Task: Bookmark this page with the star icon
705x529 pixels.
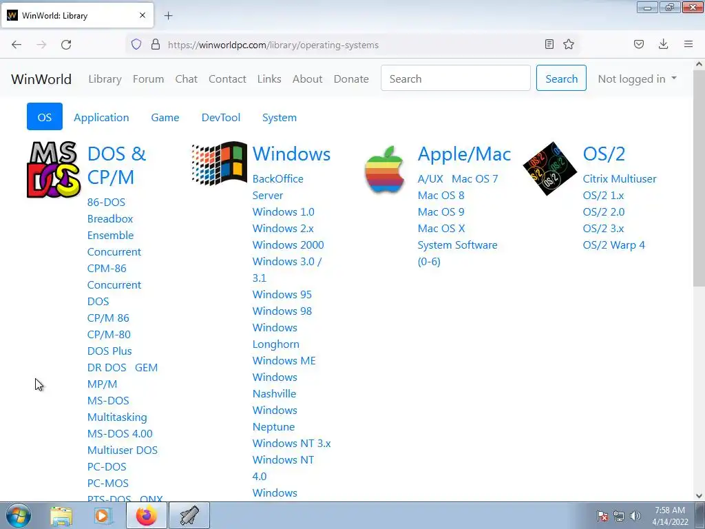Action: (569, 44)
